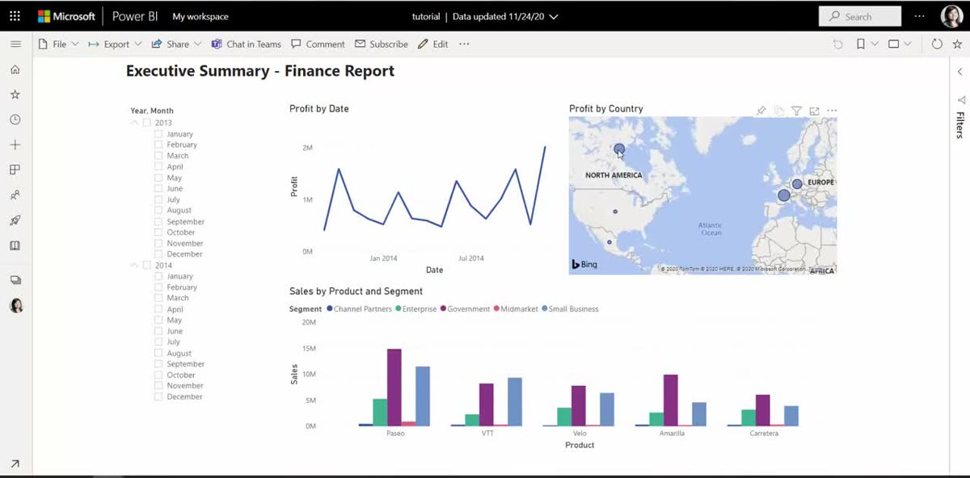
Task: Click the Midmarket legend entry
Action: pos(516,309)
